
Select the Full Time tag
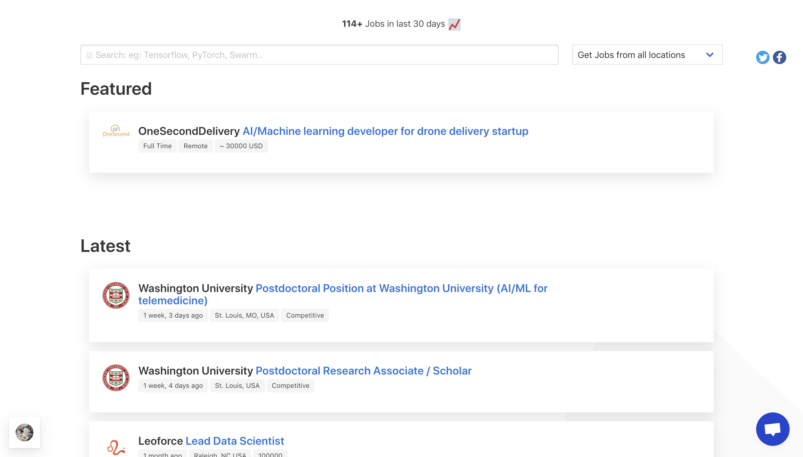point(157,146)
